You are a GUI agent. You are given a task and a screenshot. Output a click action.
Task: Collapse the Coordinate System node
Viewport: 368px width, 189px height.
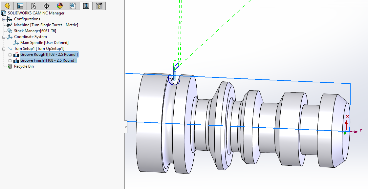(4, 37)
